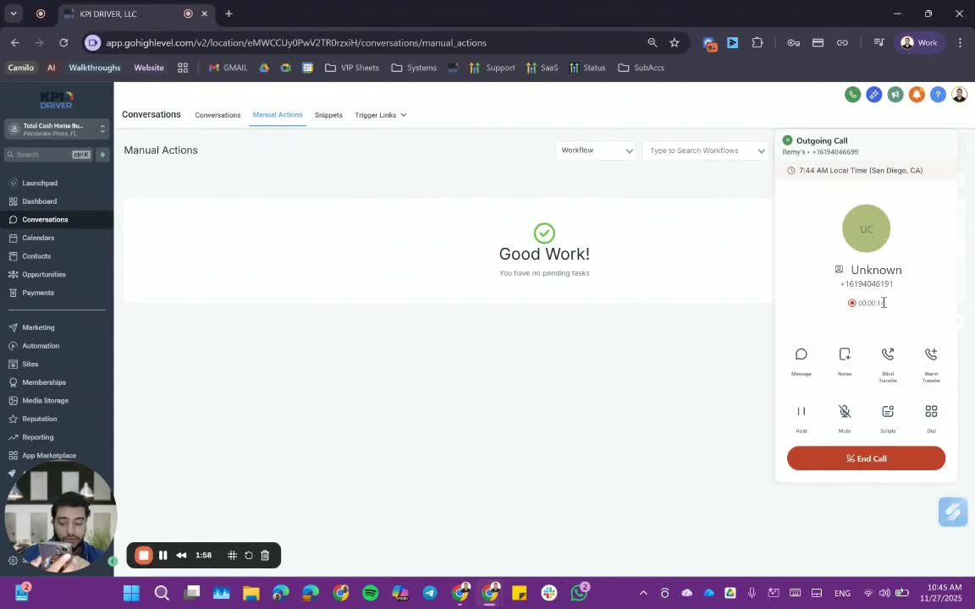975x609 pixels.
Task: Expand the Trigger Links menu
Action: (x=380, y=115)
